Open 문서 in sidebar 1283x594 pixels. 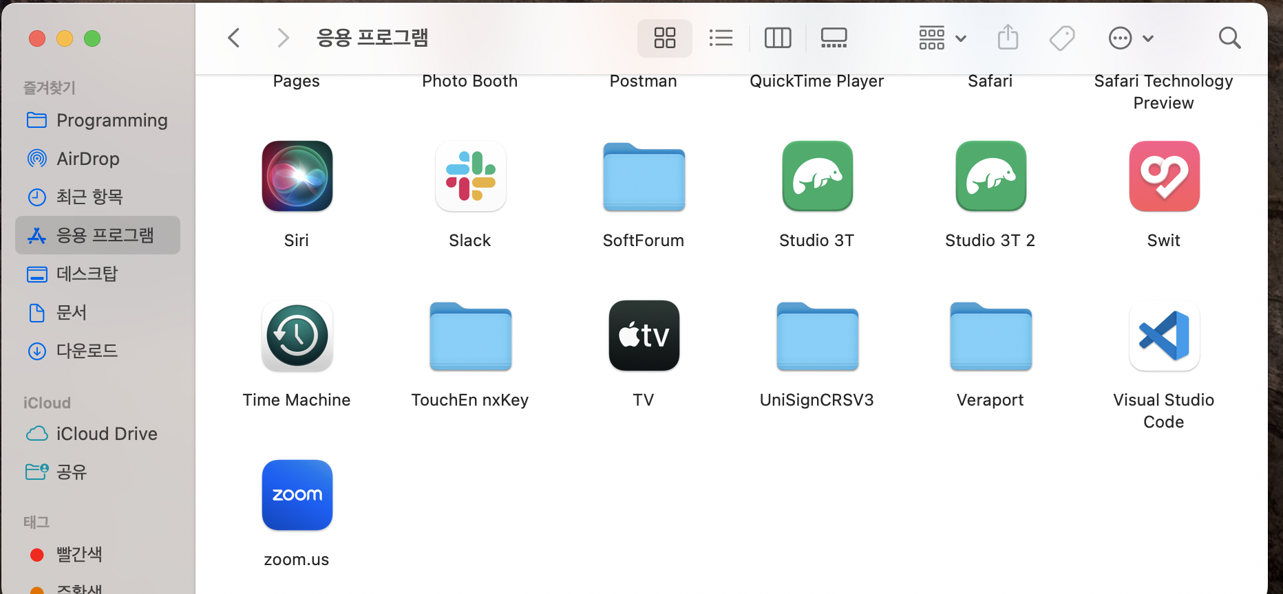coord(98,313)
